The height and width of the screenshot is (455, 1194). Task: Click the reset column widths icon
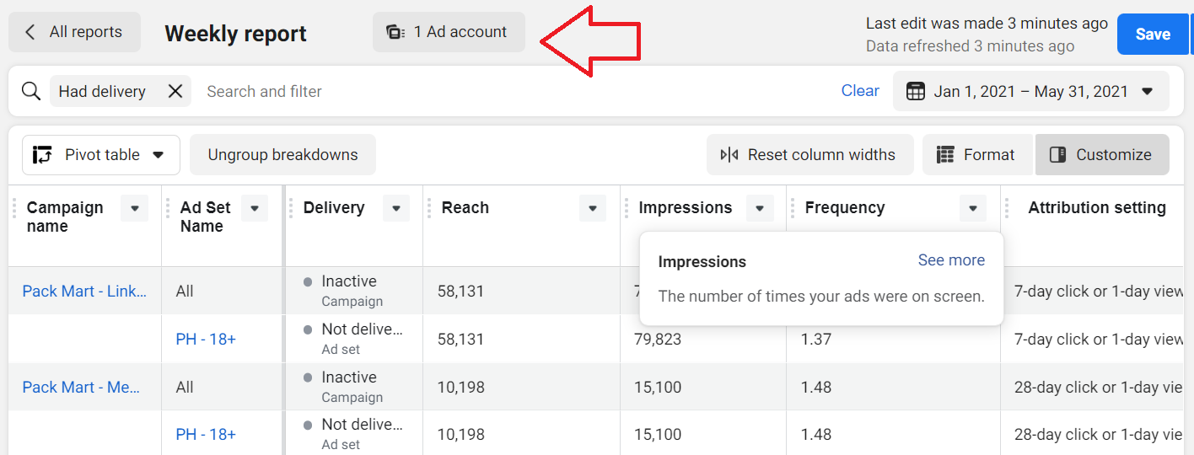click(x=729, y=155)
